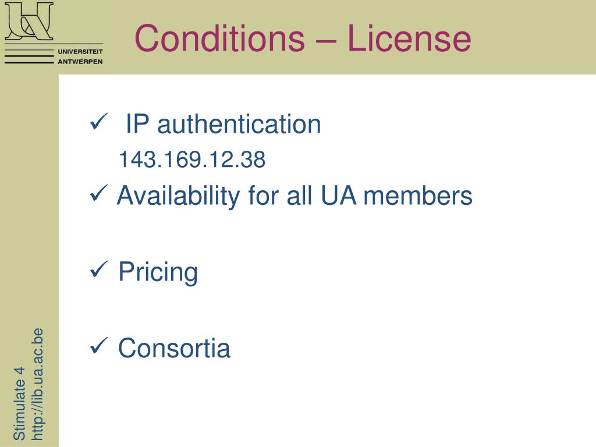Click the horizontal lines beside the logo text
Viewport: 596px width, 447px height.
tap(29, 56)
